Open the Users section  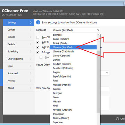coord(18,66)
